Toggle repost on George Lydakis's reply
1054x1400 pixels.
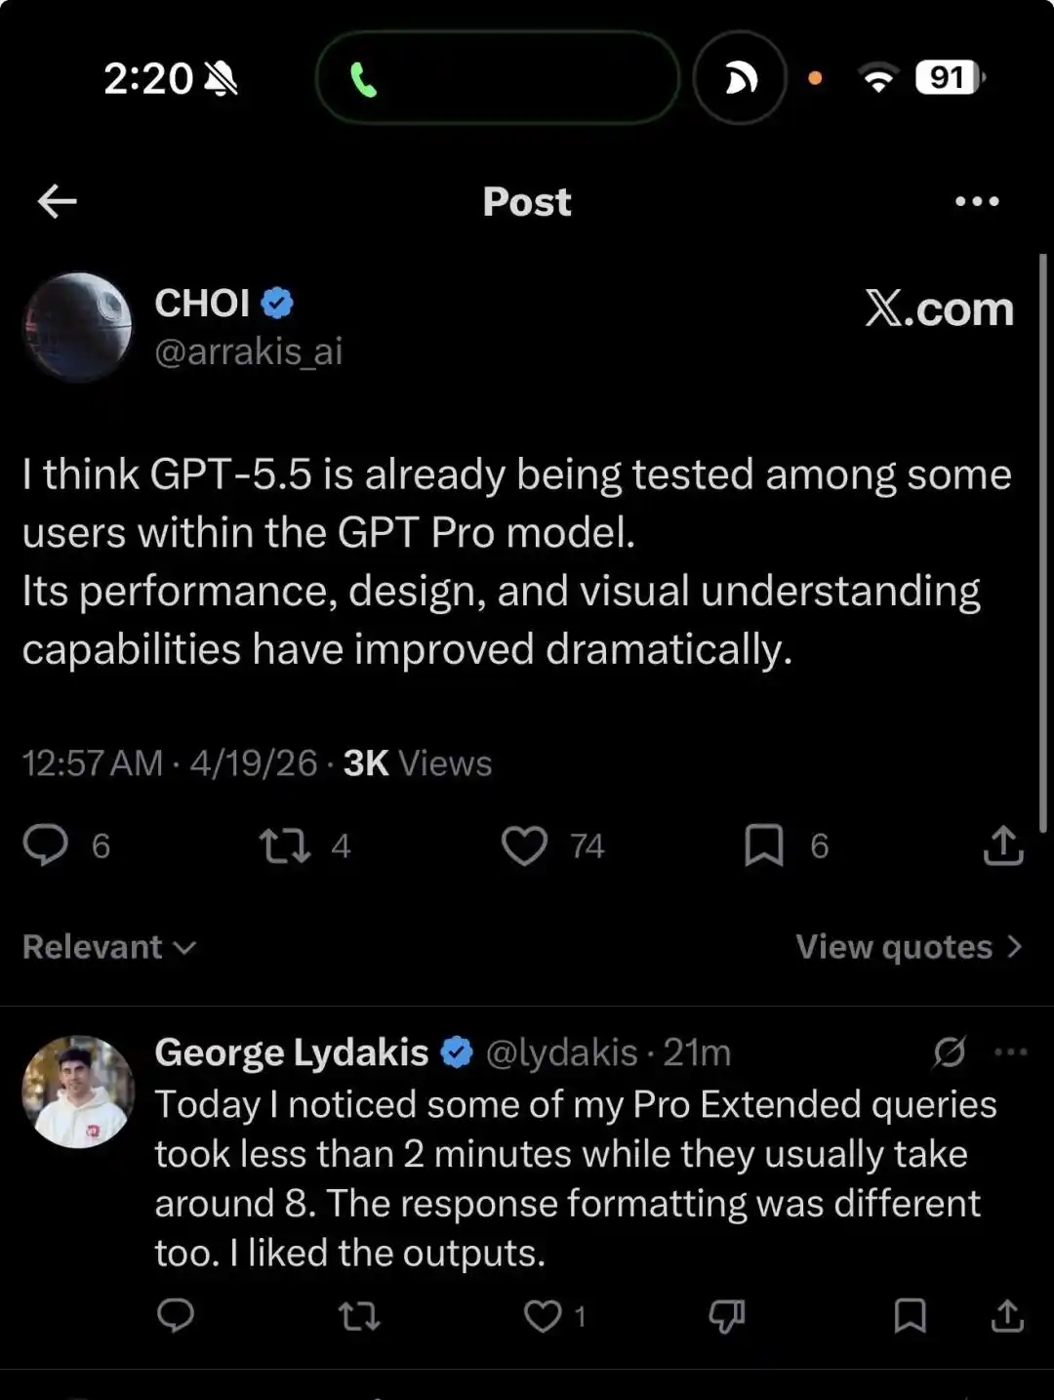coord(358,1316)
